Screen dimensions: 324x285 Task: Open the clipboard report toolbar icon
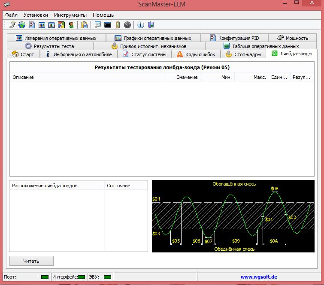(x=85, y=25)
